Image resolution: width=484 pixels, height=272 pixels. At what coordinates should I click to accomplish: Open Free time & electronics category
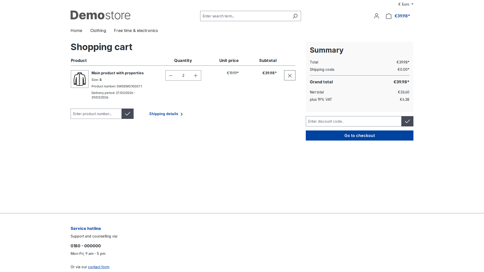coord(136,30)
